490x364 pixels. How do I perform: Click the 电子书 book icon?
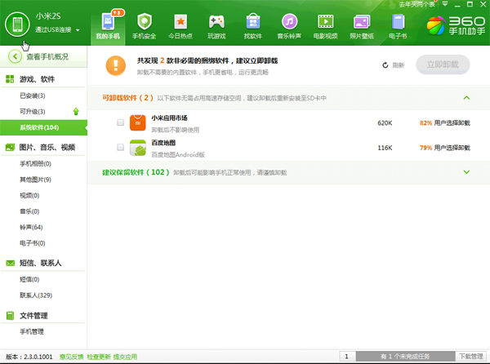tap(397, 21)
